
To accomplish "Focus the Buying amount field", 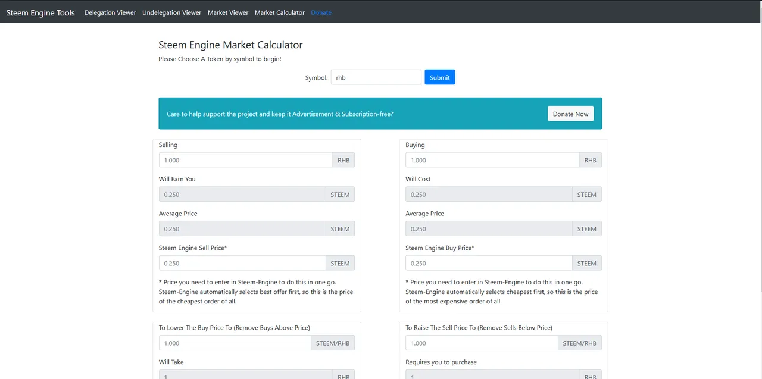I will coord(492,160).
